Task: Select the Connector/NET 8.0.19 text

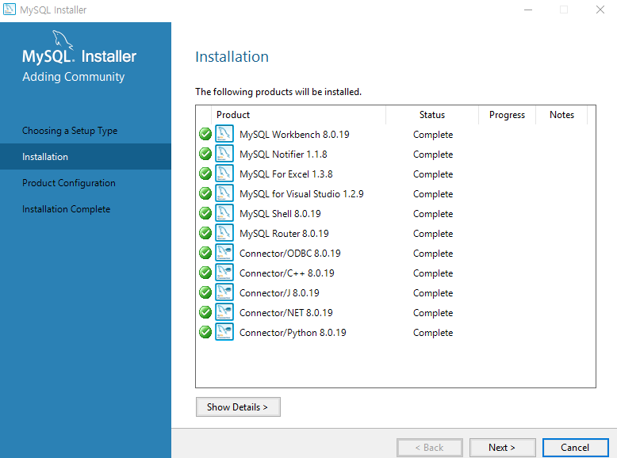Action: tap(286, 312)
